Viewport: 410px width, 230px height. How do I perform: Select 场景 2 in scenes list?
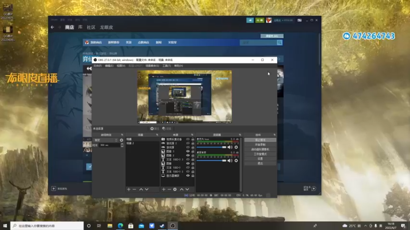pos(142,143)
